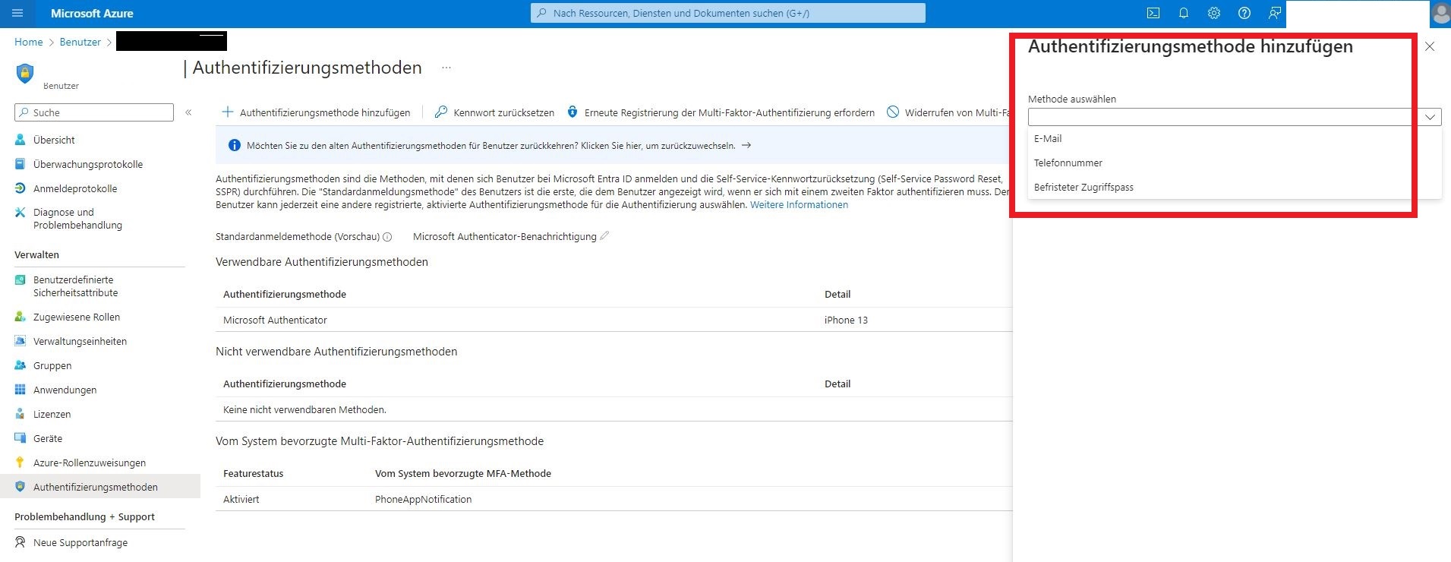Open the ellipsis more options beside page title
The width and height of the screenshot is (1451, 562).
click(446, 68)
